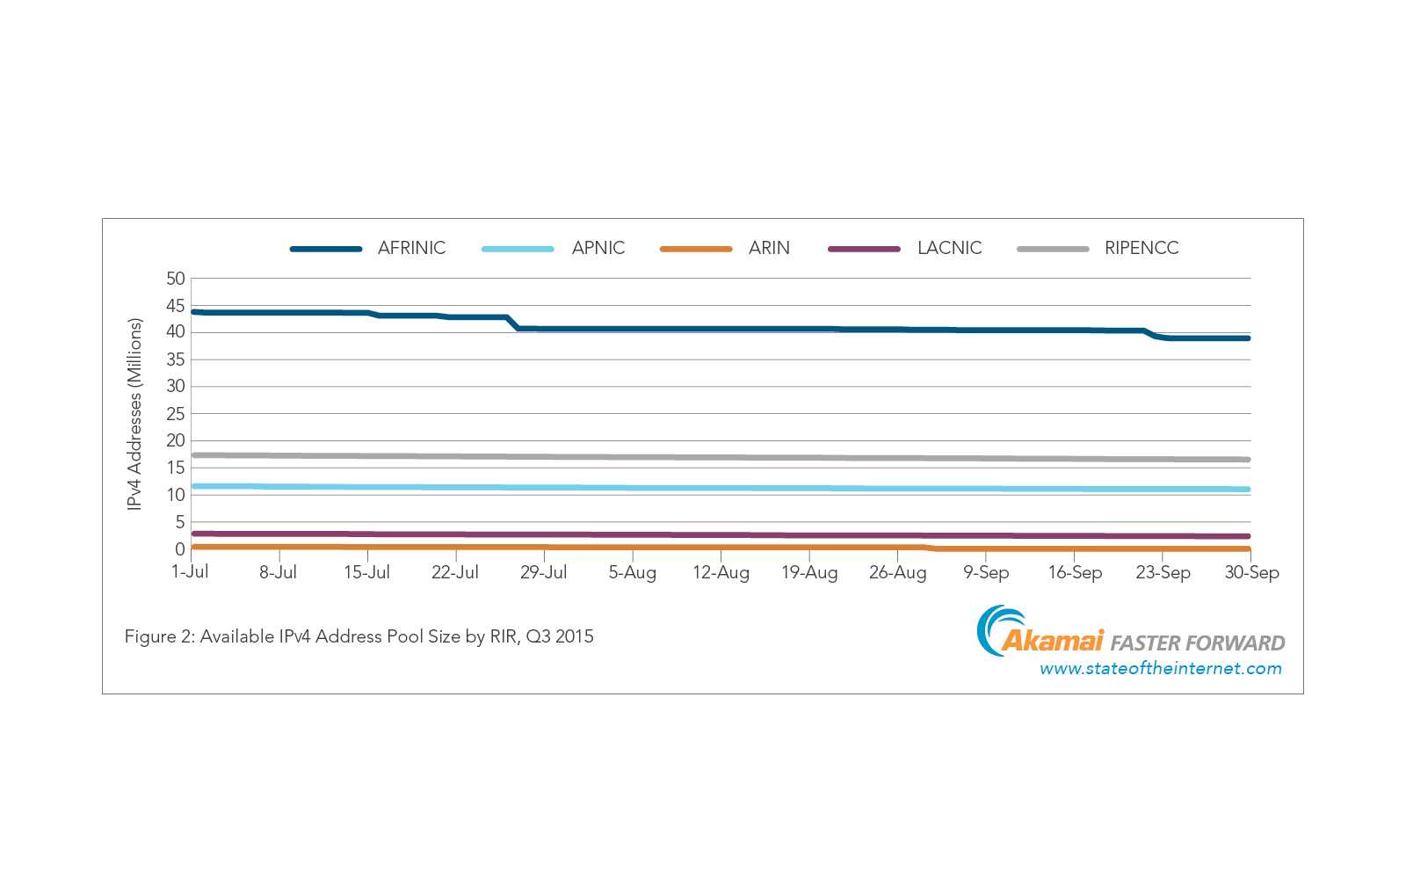Select the IPv4 Addresses (Millions) axis title
This screenshot has height=879, width=1406.
click(134, 414)
